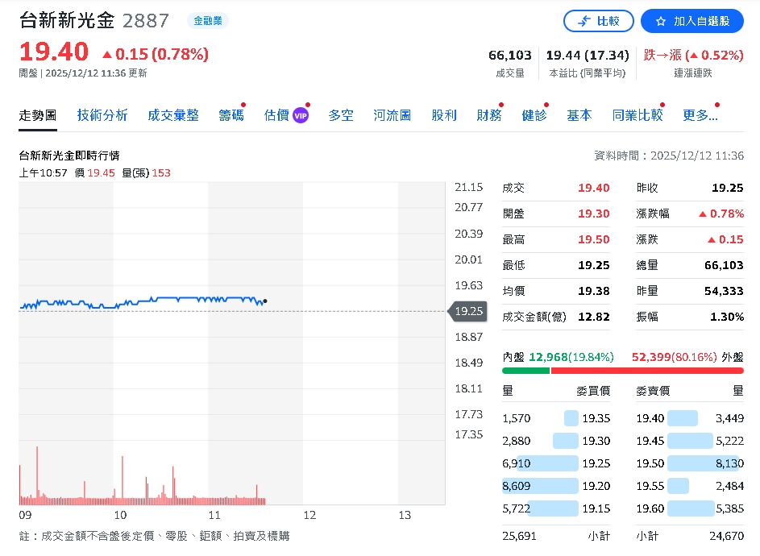Open the 多空 tab

coord(340,114)
